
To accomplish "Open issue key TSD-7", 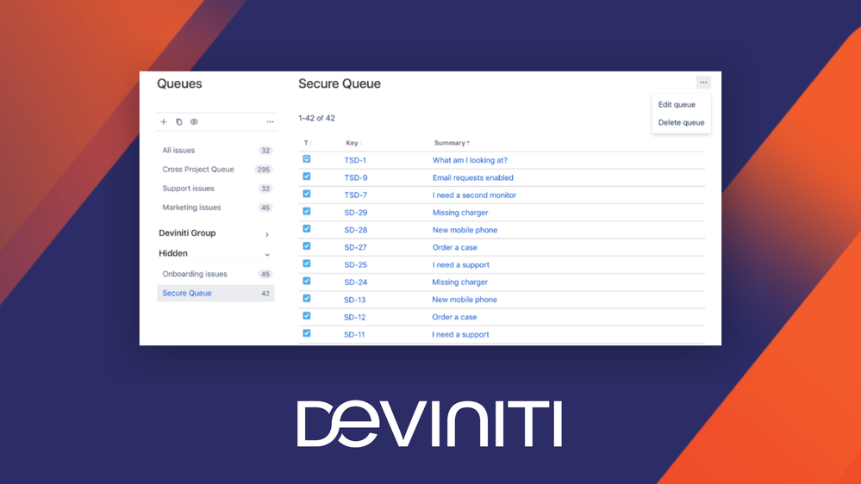I will (356, 195).
